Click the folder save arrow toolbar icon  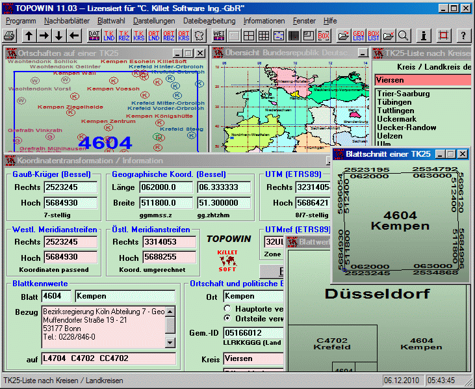(389, 36)
